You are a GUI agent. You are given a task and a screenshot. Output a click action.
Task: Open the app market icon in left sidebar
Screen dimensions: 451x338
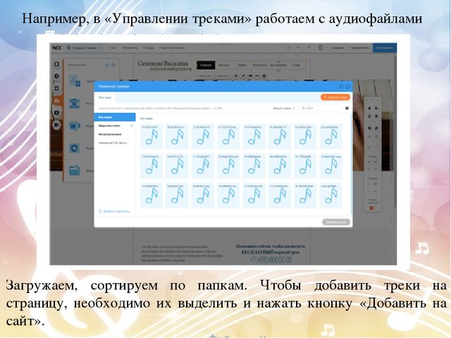(56, 88)
